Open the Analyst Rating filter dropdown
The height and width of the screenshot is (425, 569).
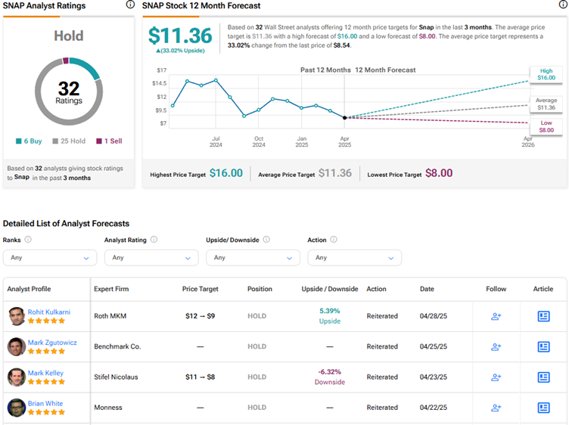pyautogui.click(x=151, y=258)
